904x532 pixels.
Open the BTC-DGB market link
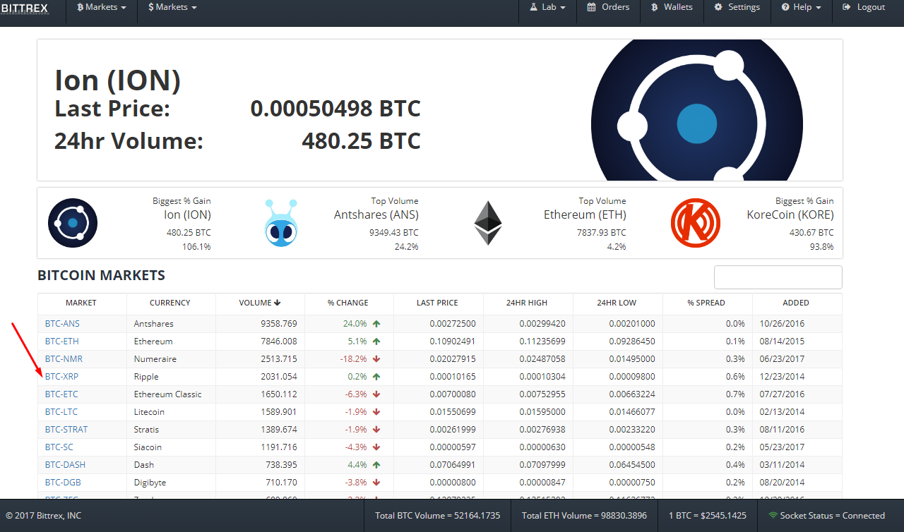(x=63, y=483)
